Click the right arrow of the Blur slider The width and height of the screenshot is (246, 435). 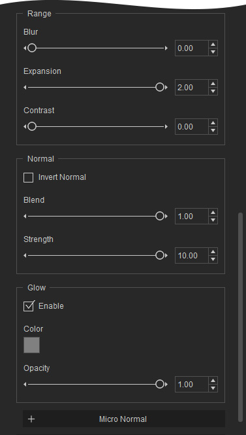[166, 48]
